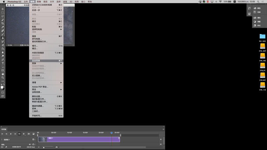Toggle timeline audio playback
The height and width of the screenshot is (150, 267).
(x=19, y=134)
